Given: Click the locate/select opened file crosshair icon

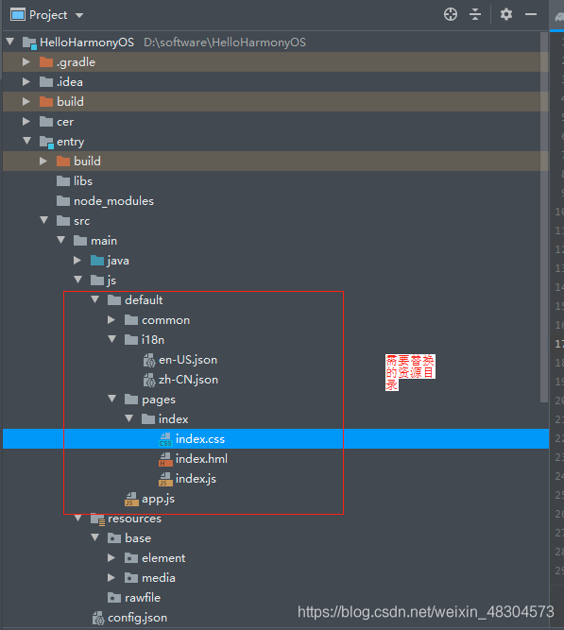Looking at the screenshot, I should pos(451,14).
